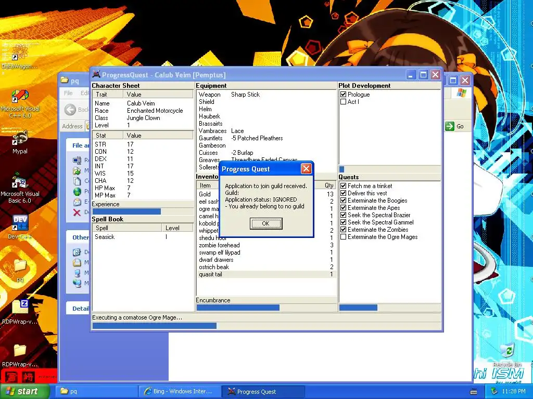Click the Executing Ogre Mage progress bar
The image size is (533, 399).
[266, 326]
